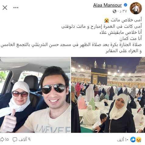Click the funeral prayer line صلاة الجنازة
Screen dimensions: 145x145
[71, 45]
